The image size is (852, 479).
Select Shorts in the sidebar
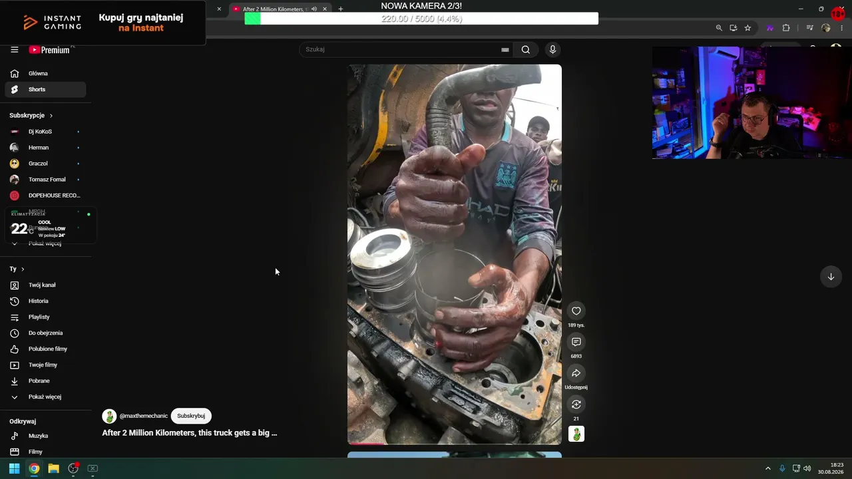pyautogui.click(x=45, y=89)
